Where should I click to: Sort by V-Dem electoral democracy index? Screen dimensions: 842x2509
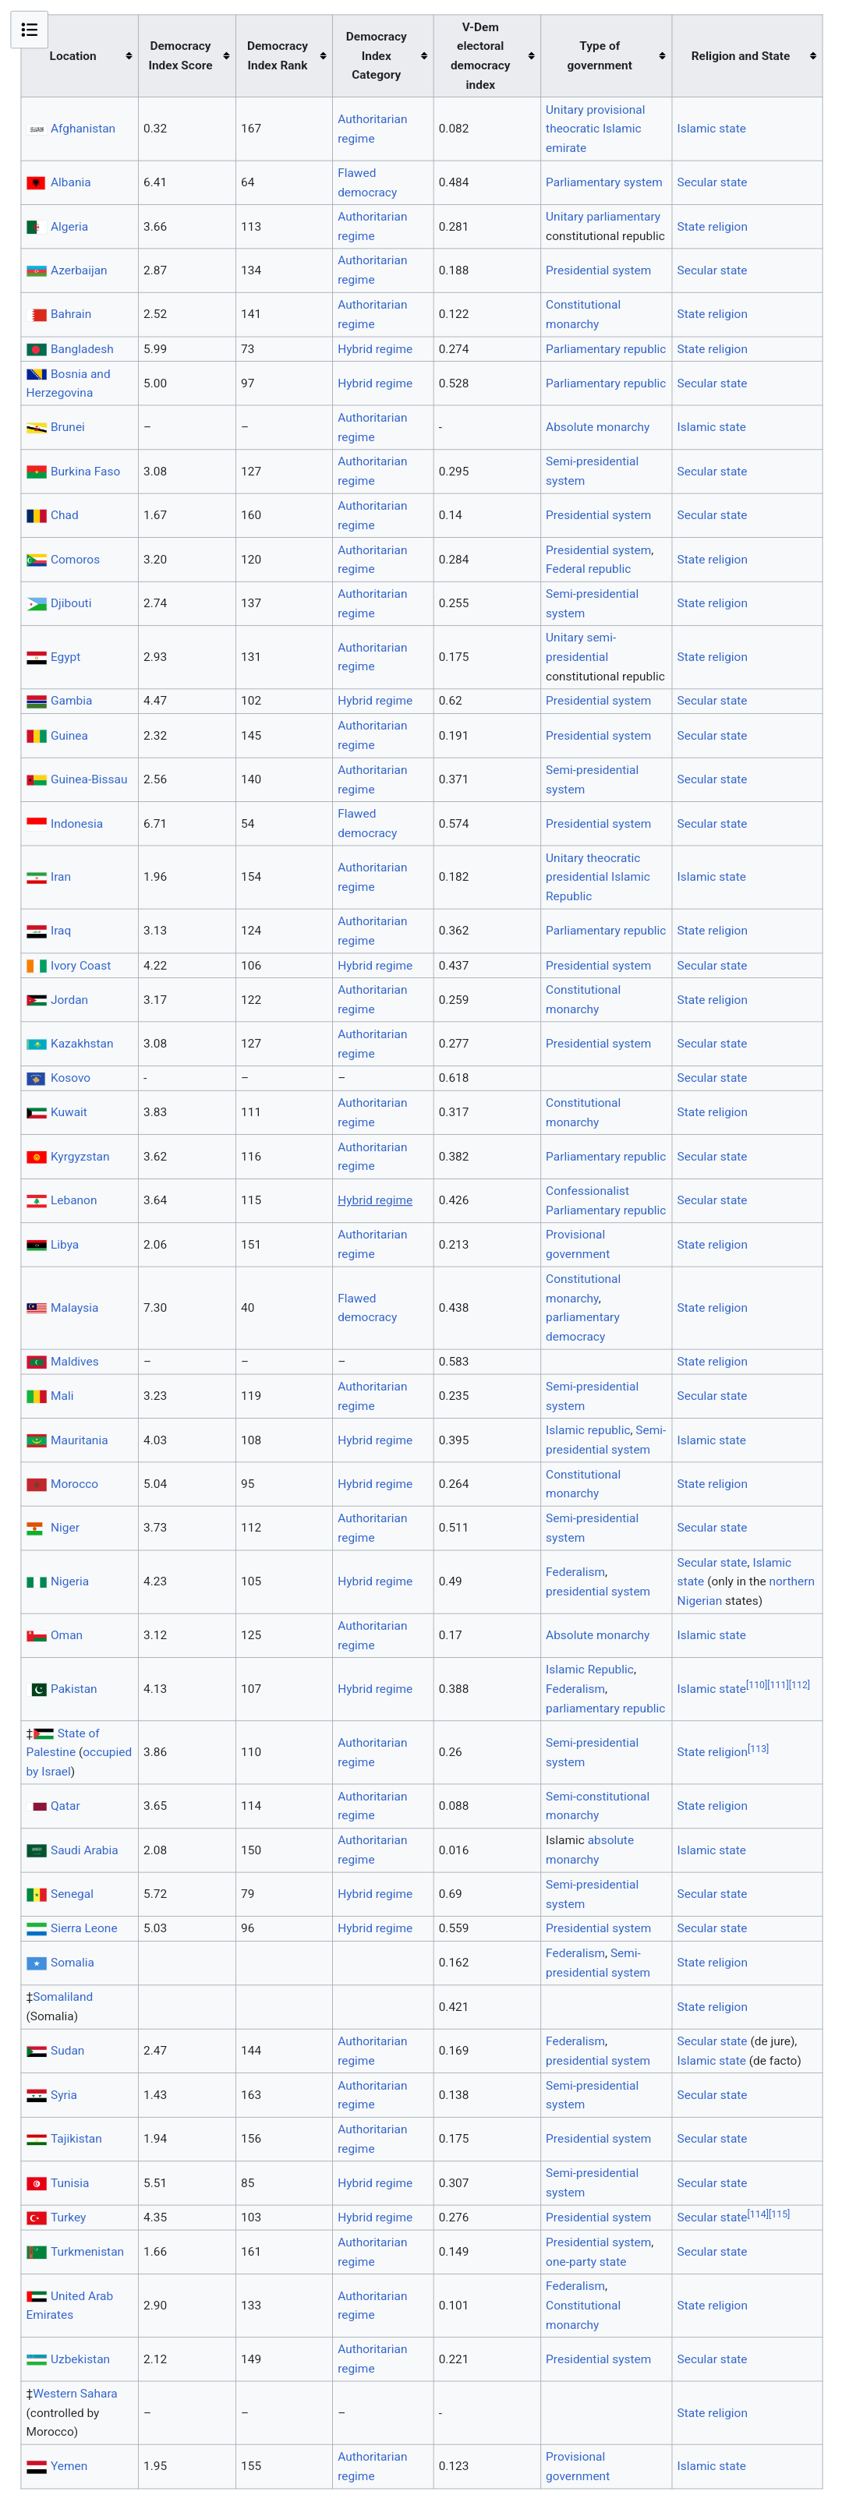(x=531, y=56)
